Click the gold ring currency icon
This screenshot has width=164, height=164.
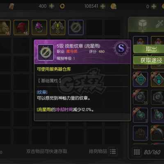pyautogui.click(x=62, y=6)
